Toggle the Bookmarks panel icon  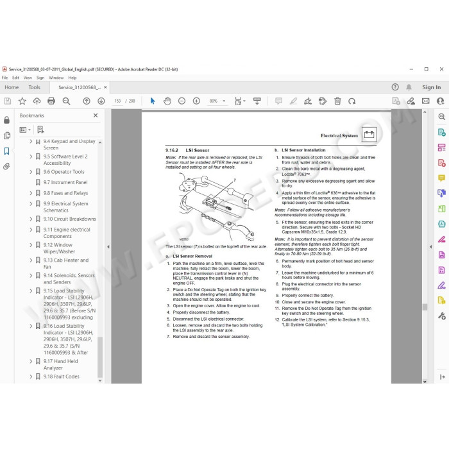tap(7, 151)
